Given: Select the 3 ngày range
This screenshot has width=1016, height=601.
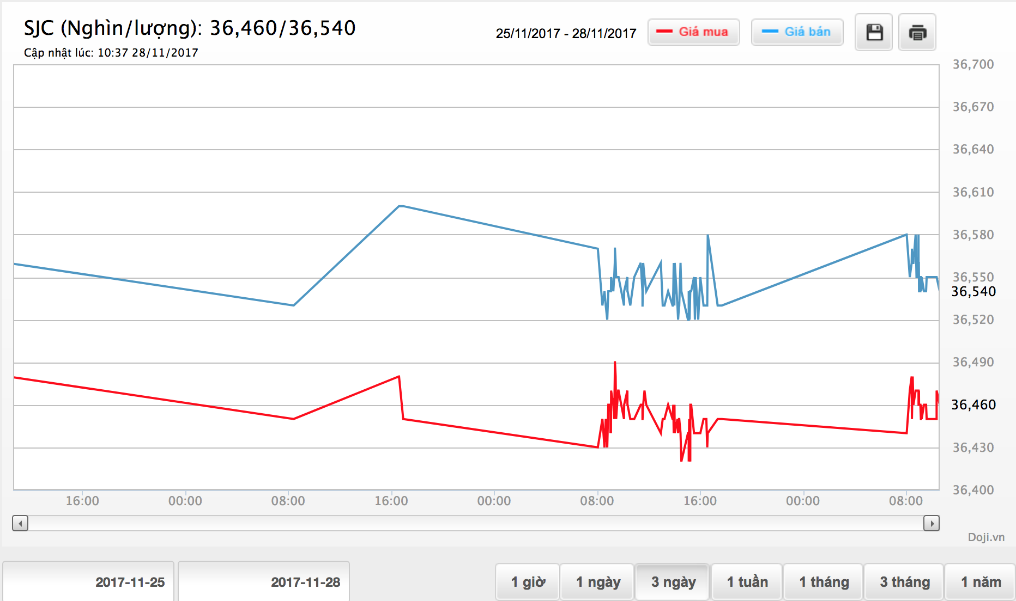Looking at the screenshot, I should click(x=673, y=582).
